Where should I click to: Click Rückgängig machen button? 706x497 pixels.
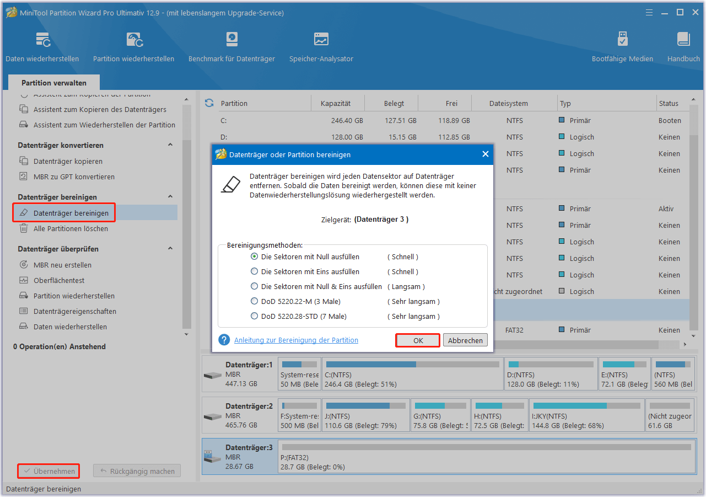[x=137, y=471]
